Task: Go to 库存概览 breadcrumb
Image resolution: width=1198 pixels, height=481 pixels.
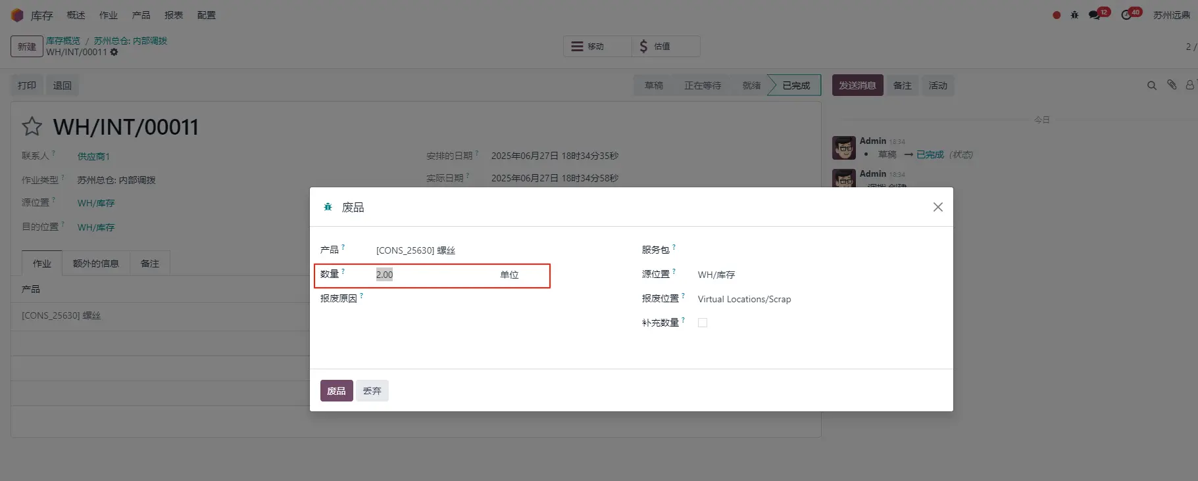Action: (63, 41)
